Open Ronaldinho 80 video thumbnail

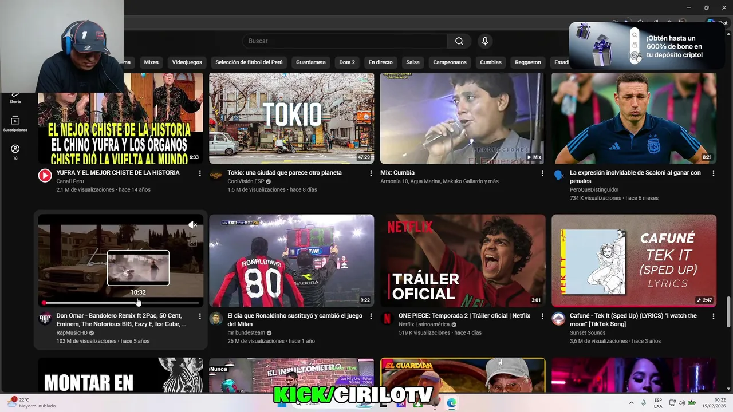click(x=291, y=261)
